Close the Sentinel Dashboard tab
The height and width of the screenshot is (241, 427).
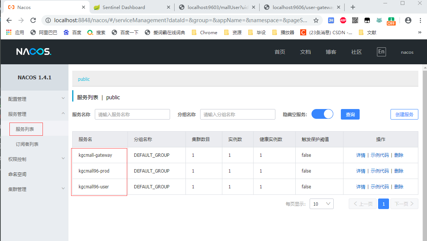tap(169, 8)
